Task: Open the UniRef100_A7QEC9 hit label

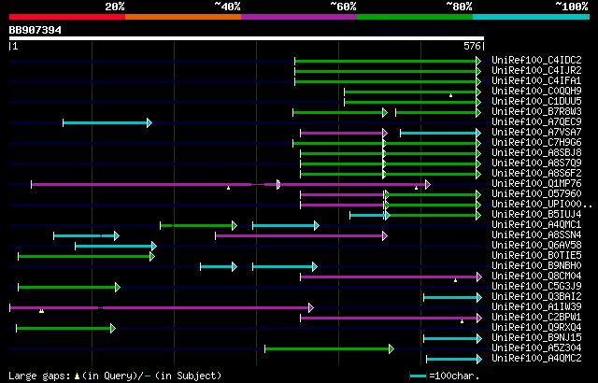Action: 536,122
